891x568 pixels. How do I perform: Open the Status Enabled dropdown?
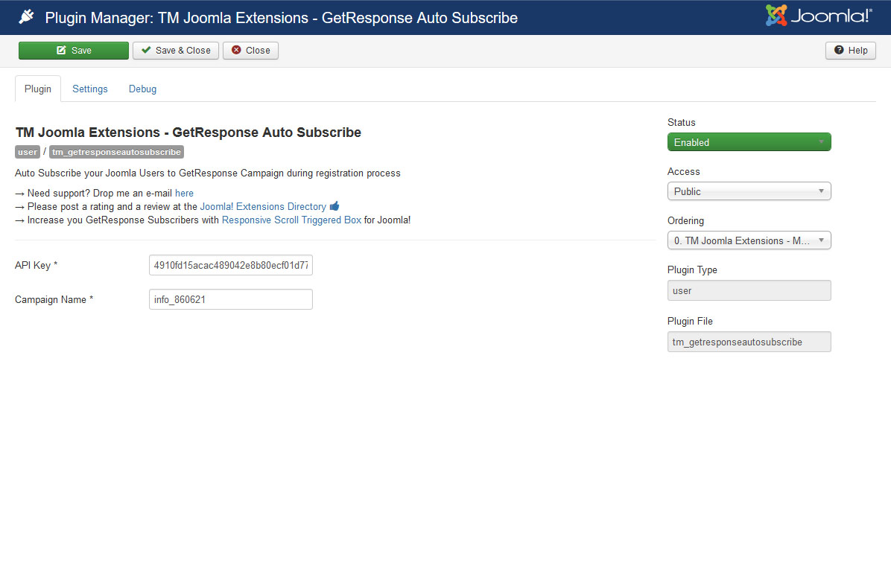tap(749, 142)
